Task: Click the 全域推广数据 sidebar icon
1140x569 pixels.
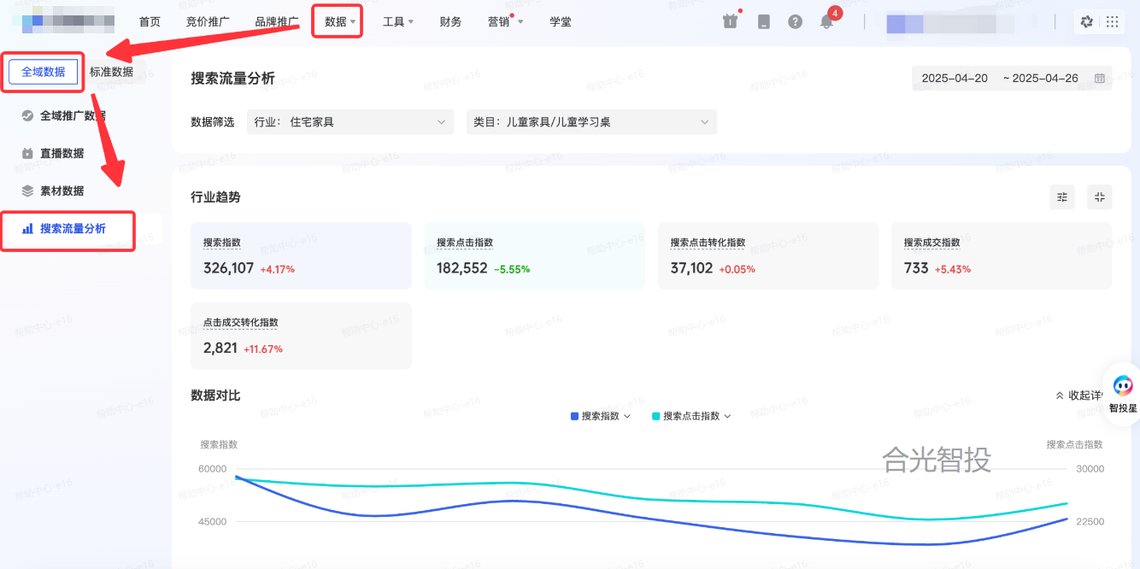Action: pos(27,115)
